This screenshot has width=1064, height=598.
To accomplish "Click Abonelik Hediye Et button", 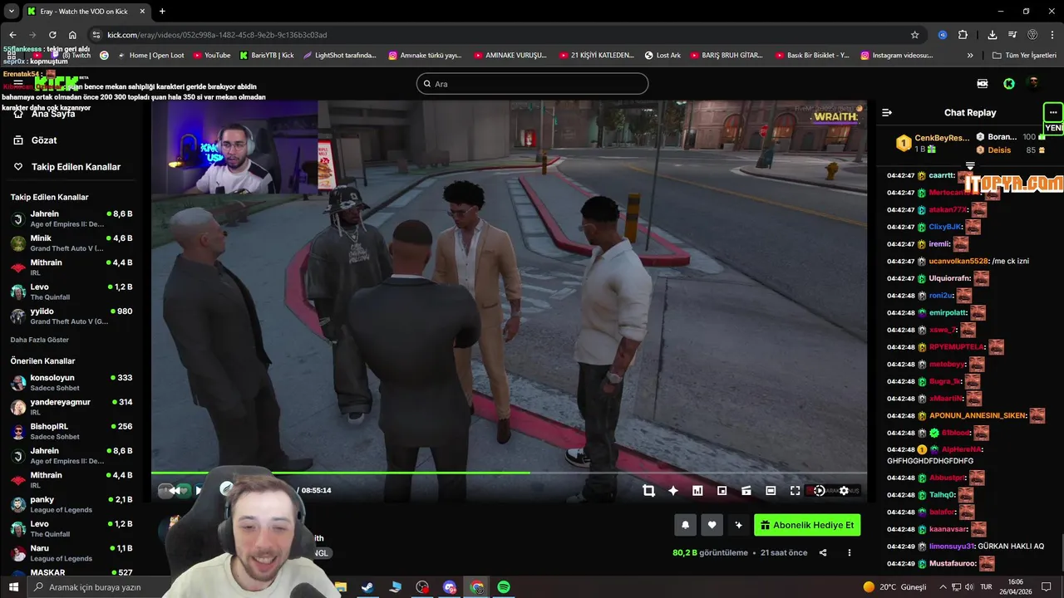I will pos(807,525).
